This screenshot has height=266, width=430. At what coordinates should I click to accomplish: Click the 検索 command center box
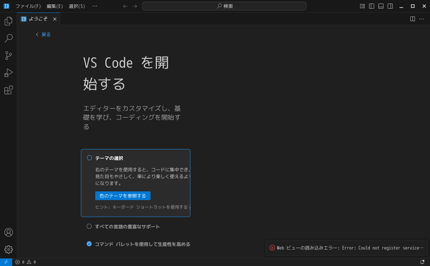tap(224, 6)
